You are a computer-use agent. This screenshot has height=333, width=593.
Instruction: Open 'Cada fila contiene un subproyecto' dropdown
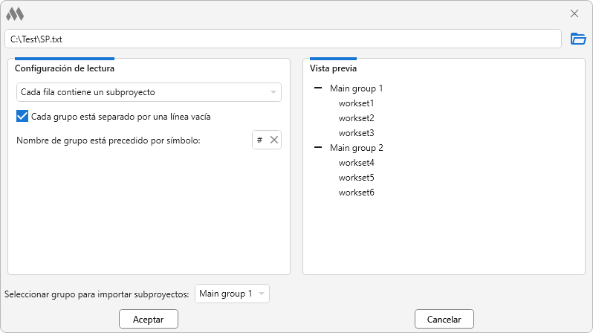pyautogui.click(x=149, y=92)
